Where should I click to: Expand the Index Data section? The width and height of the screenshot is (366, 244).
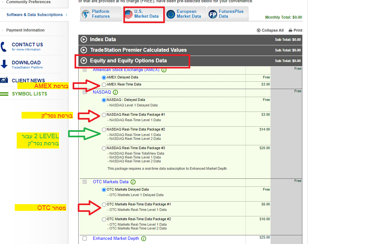point(84,40)
